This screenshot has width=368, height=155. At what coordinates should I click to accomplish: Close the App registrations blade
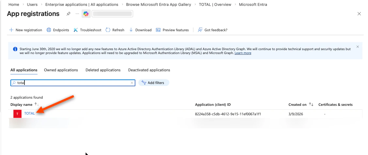pos(359,14)
